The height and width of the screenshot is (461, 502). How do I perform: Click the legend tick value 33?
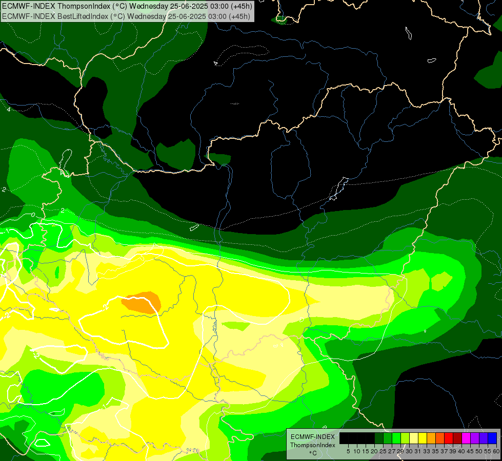427,451
